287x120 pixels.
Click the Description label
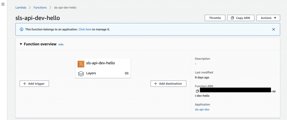202,59
